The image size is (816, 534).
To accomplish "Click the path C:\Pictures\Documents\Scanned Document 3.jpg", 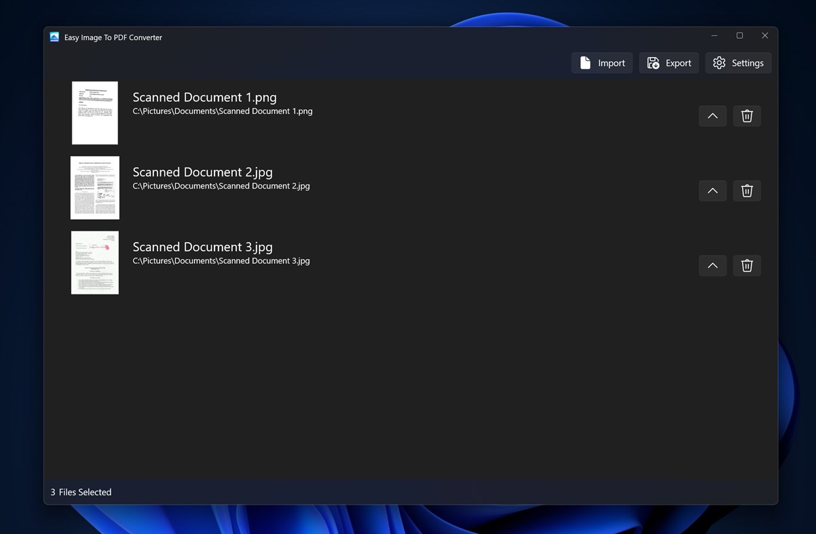I will pyautogui.click(x=221, y=261).
